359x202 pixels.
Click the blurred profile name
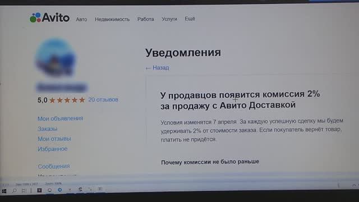point(62,88)
